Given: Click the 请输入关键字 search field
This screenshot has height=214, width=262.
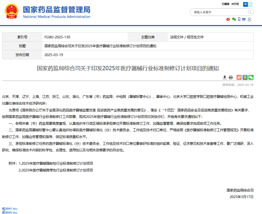Looking at the screenshot, I should coord(219,12).
